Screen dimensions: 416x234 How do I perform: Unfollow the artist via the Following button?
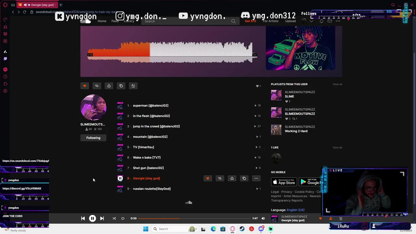(93, 138)
